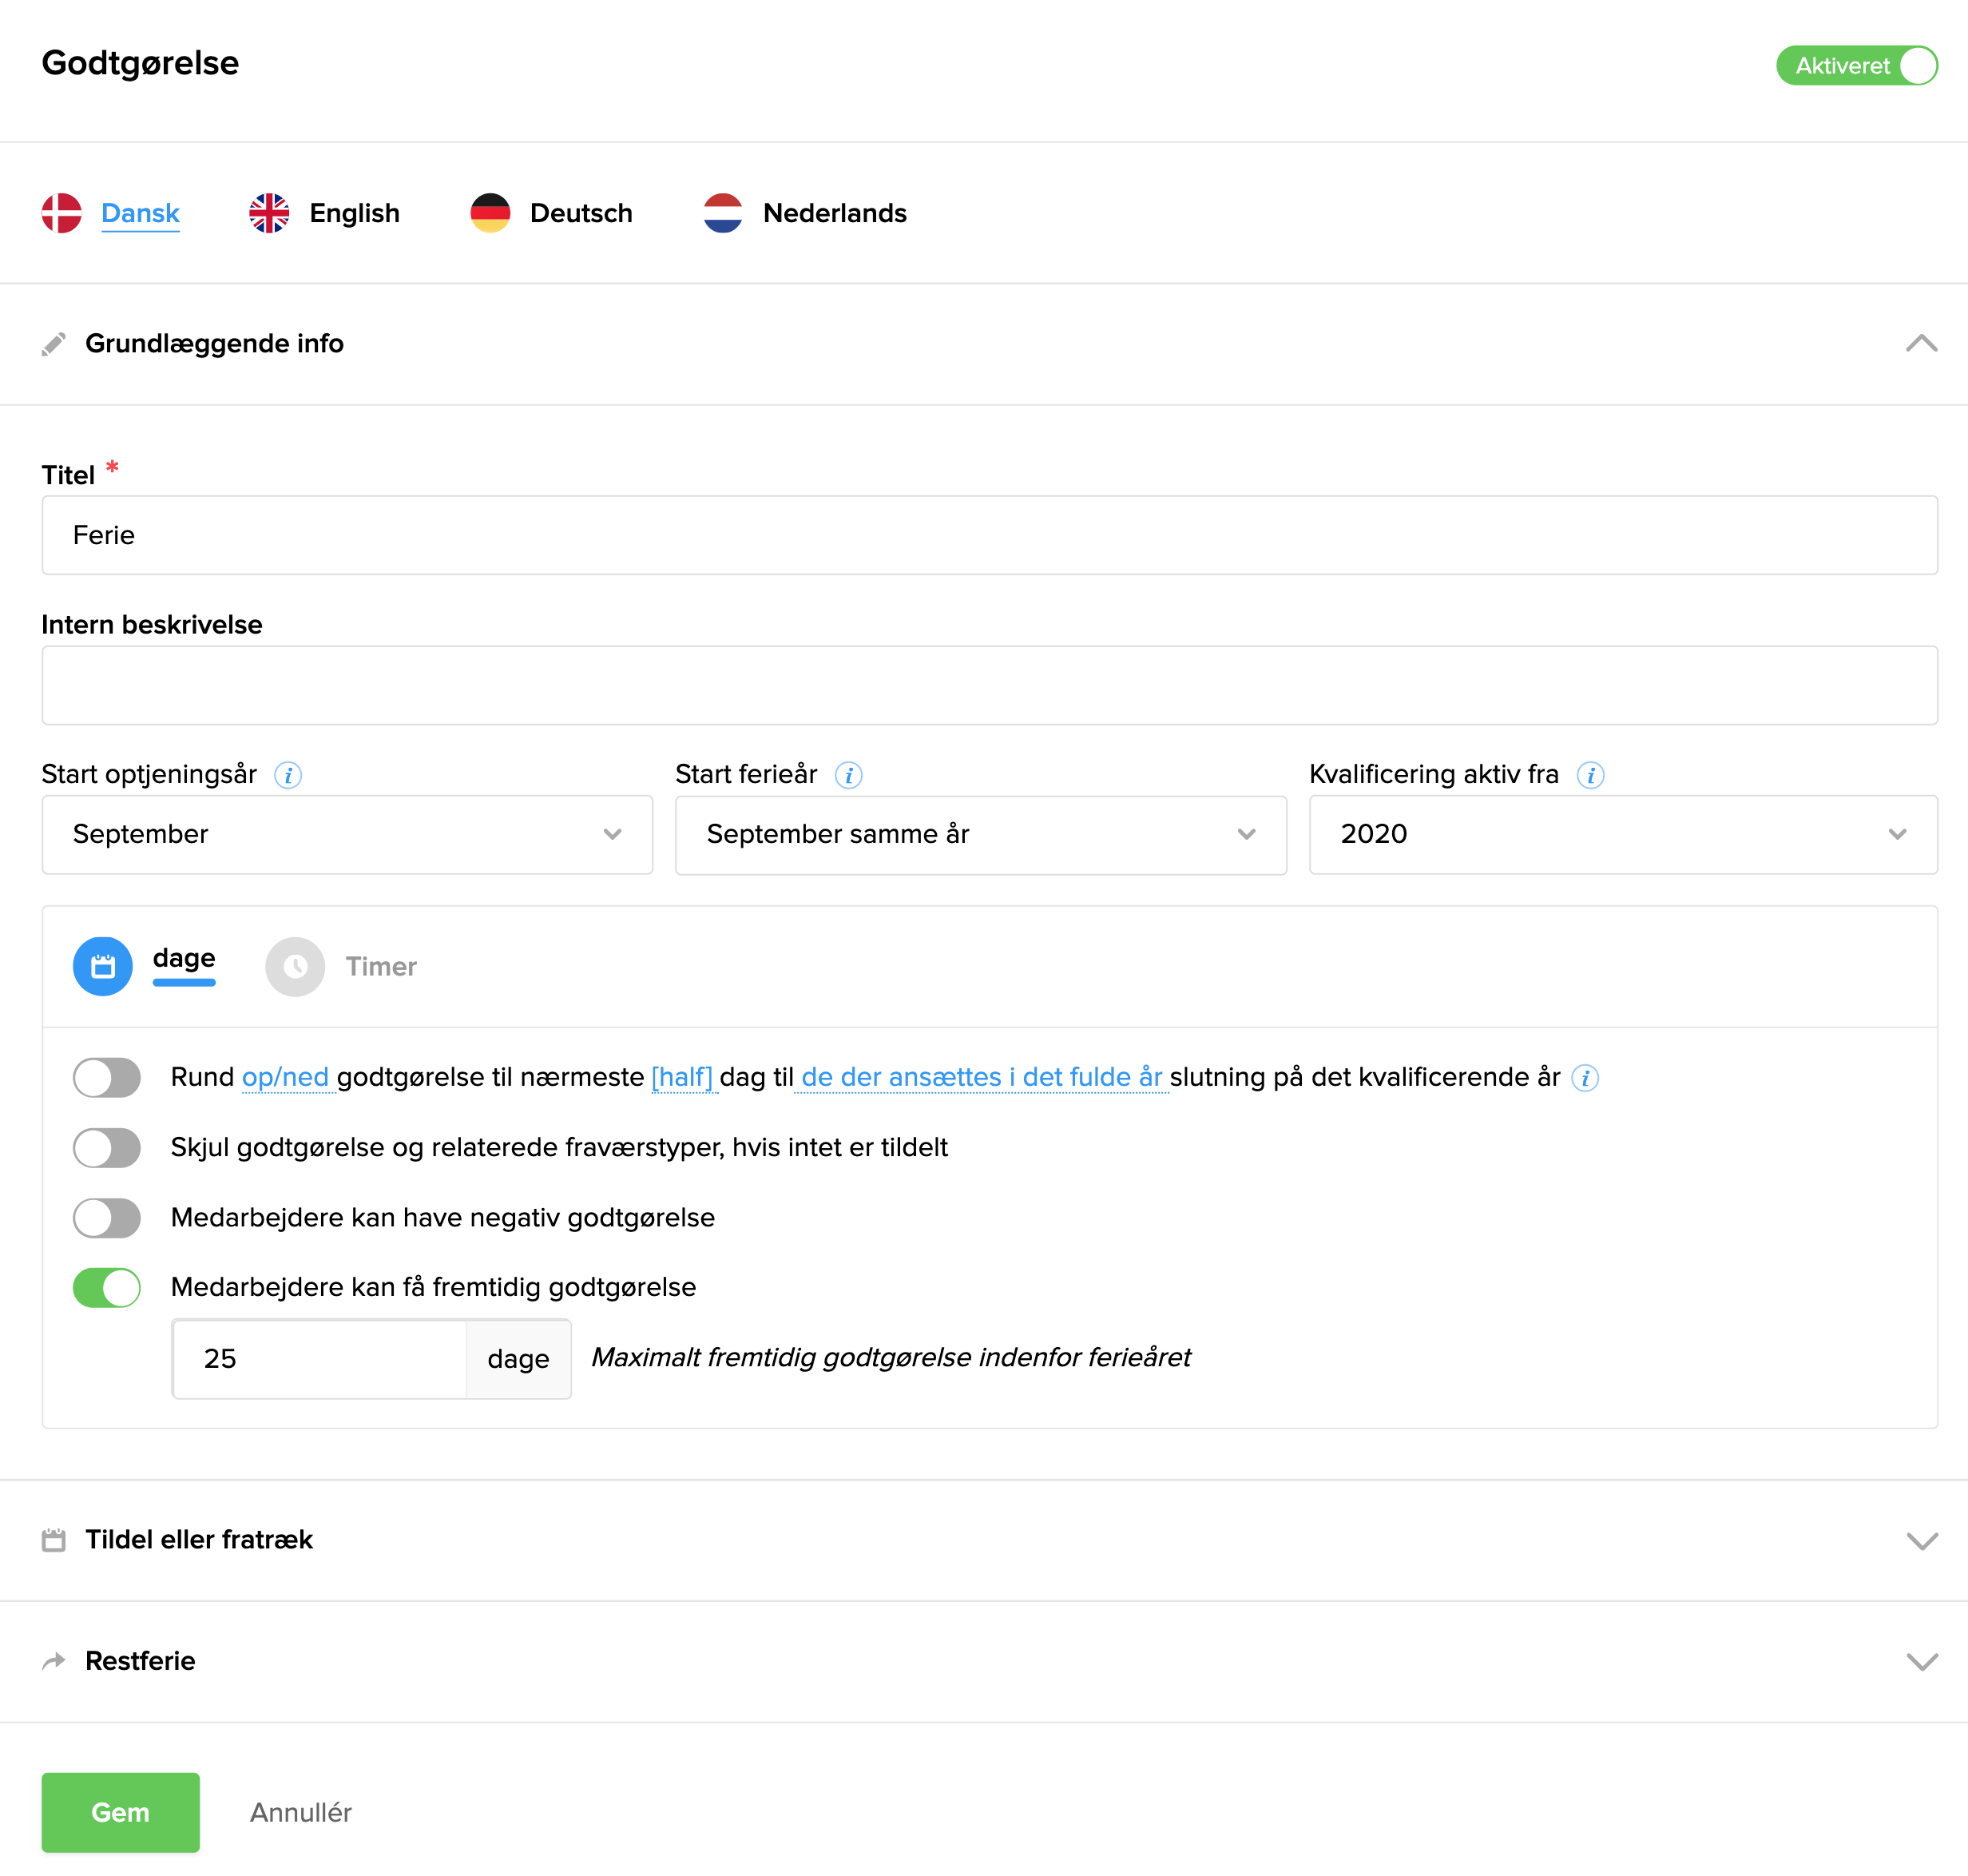Open the Start optjeningsår September dropdown
1968x1876 pixels.
tap(347, 835)
